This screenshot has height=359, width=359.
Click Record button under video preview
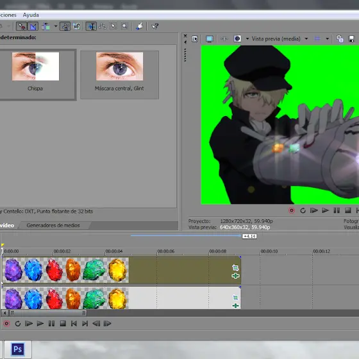292,210
